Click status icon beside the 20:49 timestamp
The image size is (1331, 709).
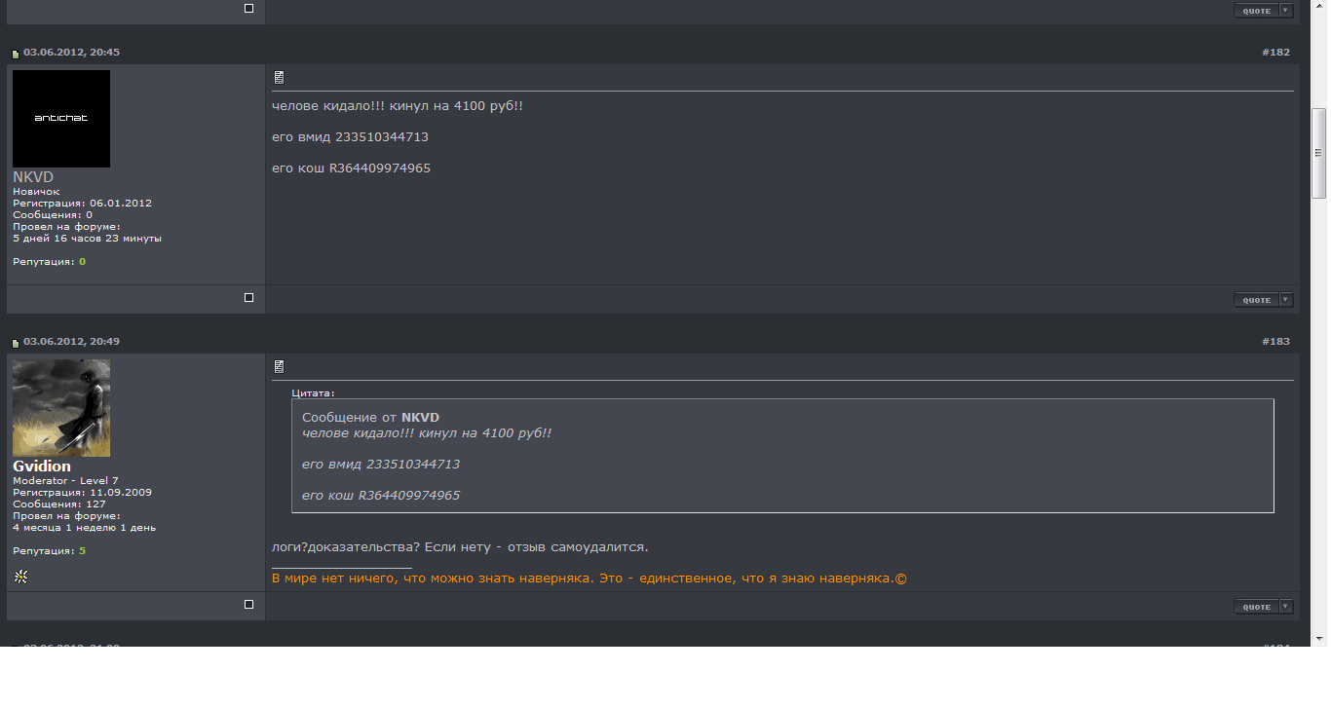[x=16, y=343]
